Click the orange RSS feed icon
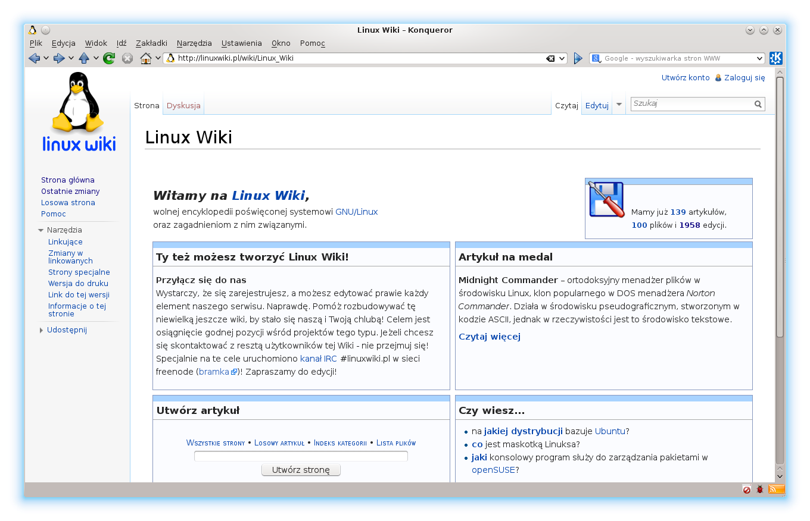 coord(777,489)
